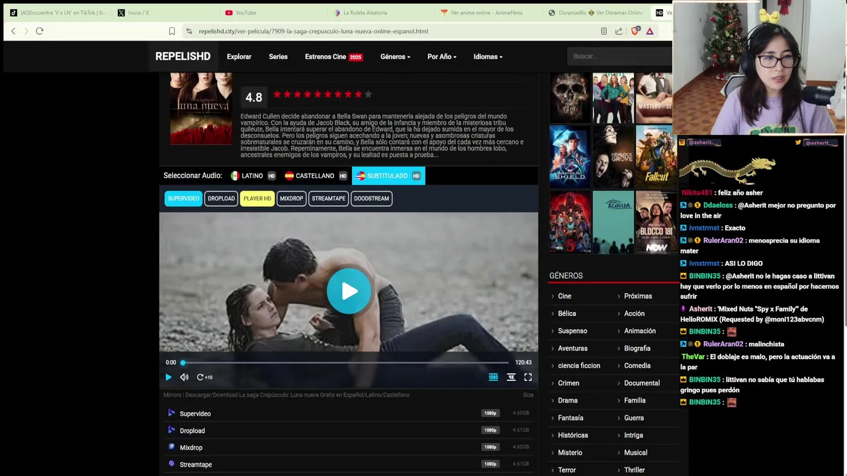This screenshot has width=847, height=476.
Task: Open the Agents of S.H.I.E.L.D. poster
Action: (570, 156)
